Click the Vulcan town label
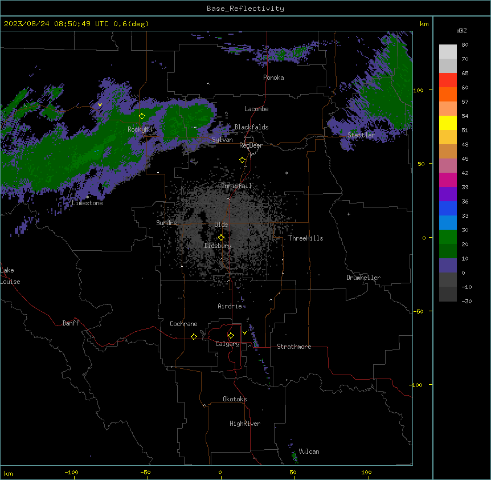This screenshot has height=480, width=491. (x=309, y=451)
